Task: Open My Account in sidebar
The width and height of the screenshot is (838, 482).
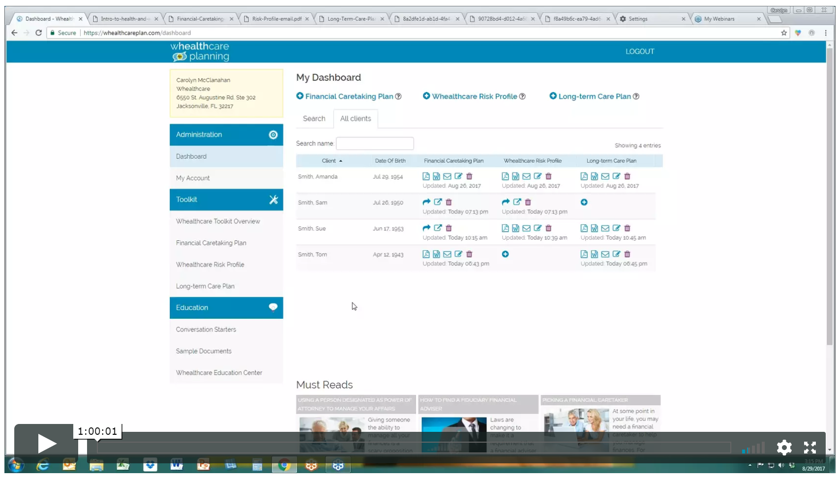Action: coord(193,178)
